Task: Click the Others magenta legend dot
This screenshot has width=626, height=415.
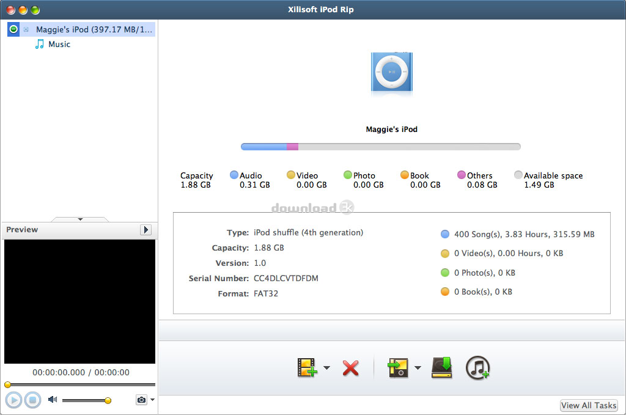Action: point(462,175)
